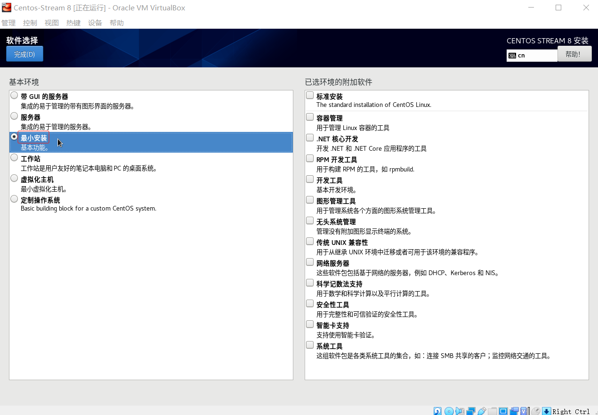Click the recording icon in status bar

tap(514, 411)
